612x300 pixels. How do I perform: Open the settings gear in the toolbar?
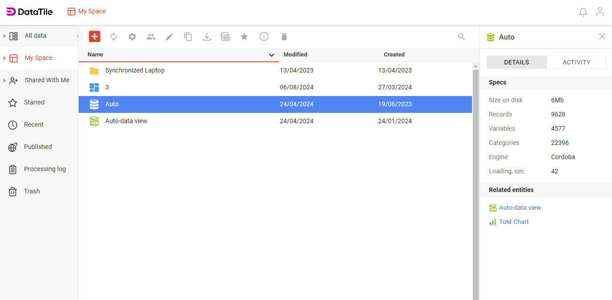(x=132, y=36)
